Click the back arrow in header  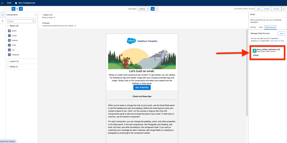[x=2, y=3]
